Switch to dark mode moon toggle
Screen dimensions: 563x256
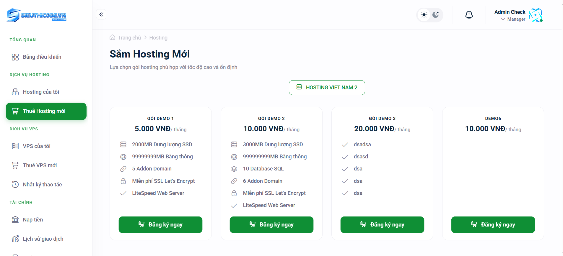(436, 15)
